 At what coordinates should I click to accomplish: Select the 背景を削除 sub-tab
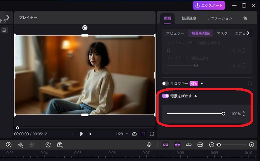(x=201, y=33)
